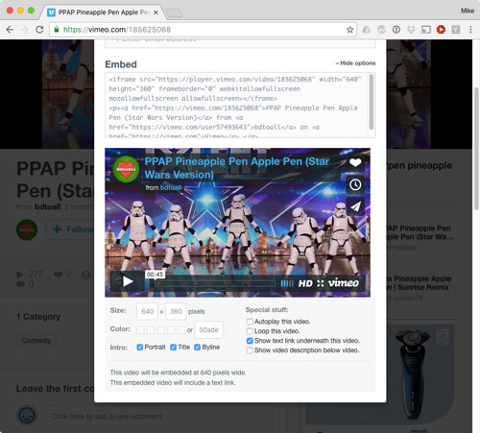Open the vimeo logo in player
Screen dimensions: 480x433
(x=344, y=283)
